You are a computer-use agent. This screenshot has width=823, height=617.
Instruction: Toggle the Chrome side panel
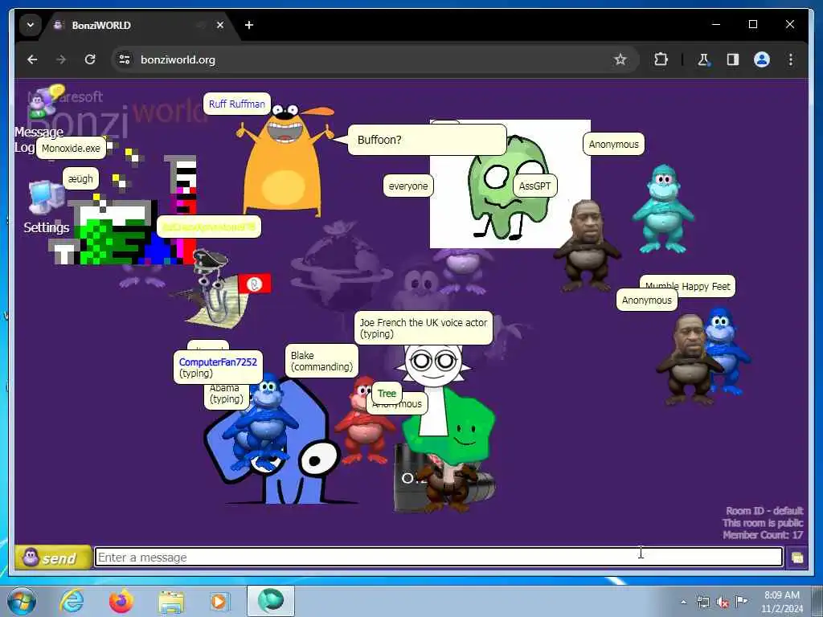(733, 59)
